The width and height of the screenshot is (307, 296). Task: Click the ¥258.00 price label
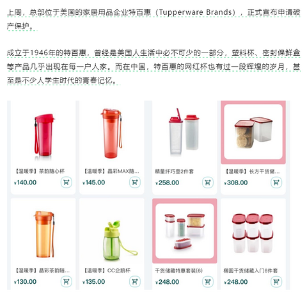[168, 183]
